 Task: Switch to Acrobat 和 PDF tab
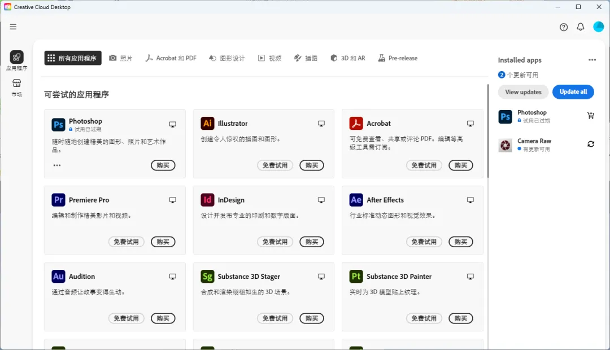171,58
